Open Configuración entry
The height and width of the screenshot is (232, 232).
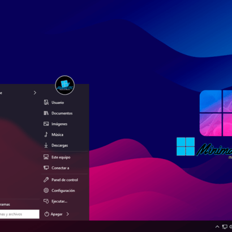coord(63,191)
